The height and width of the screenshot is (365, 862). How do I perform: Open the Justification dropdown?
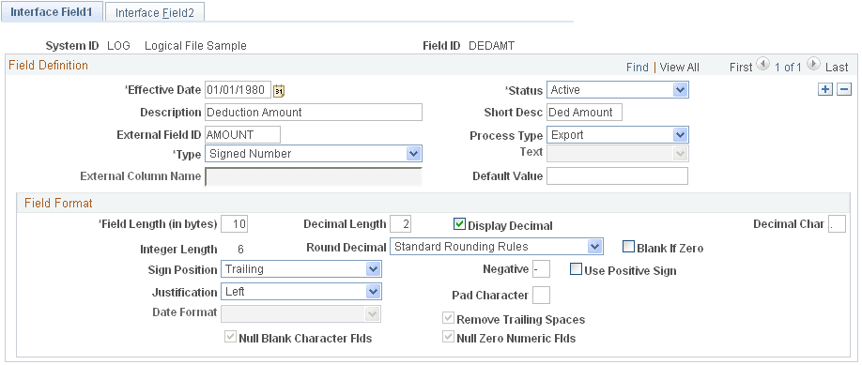coord(300,292)
